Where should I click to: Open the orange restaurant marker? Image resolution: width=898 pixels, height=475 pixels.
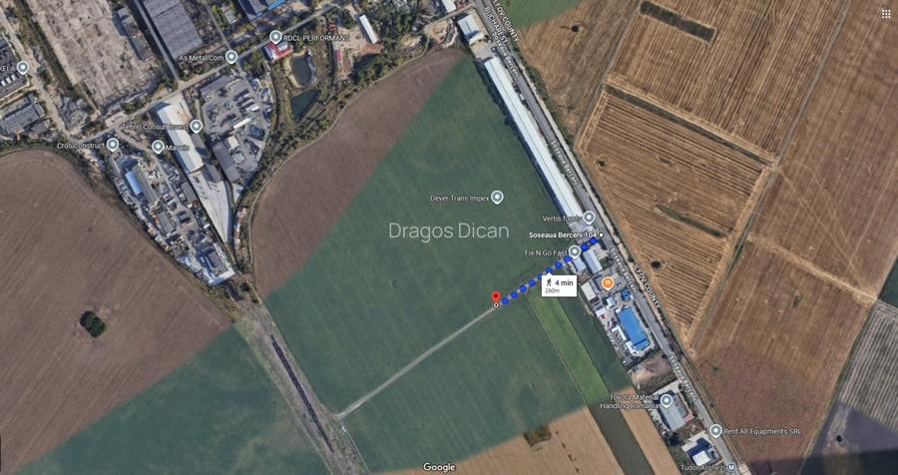(x=608, y=283)
